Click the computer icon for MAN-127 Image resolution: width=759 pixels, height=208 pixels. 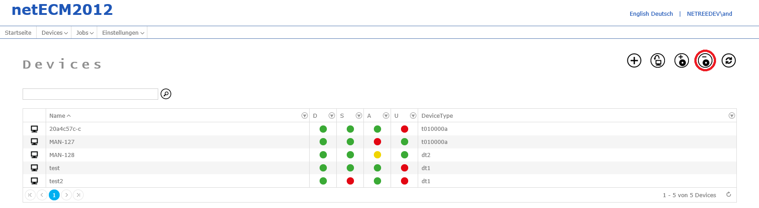tap(34, 142)
